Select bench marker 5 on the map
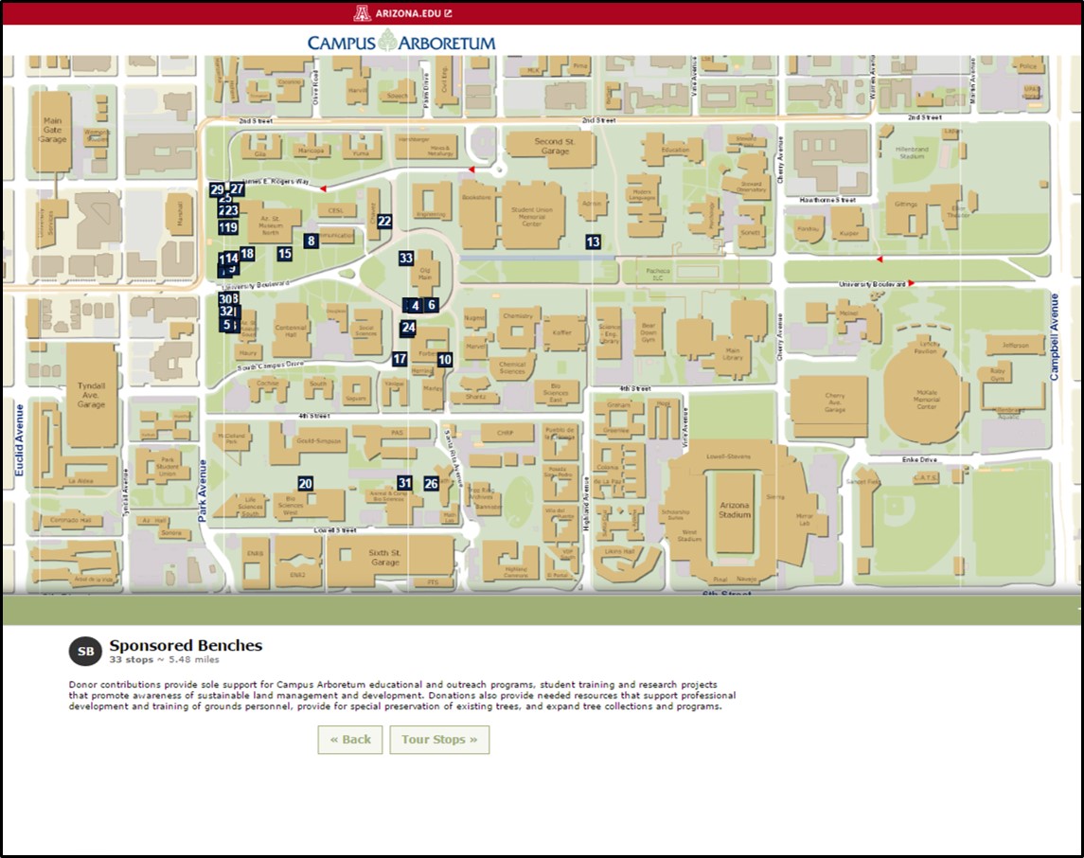The width and height of the screenshot is (1084, 858). coord(227,324)
